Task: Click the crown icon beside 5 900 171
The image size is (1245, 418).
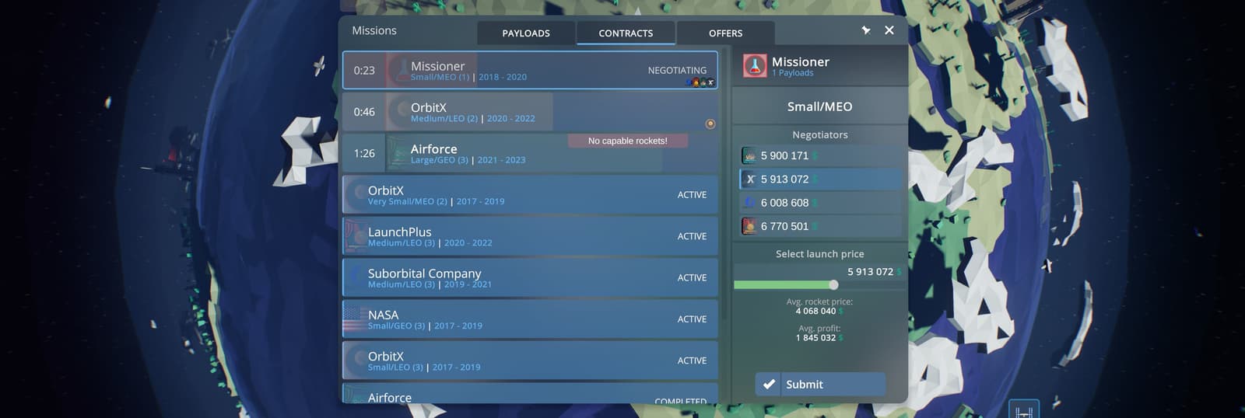Action: click(749, 155)
